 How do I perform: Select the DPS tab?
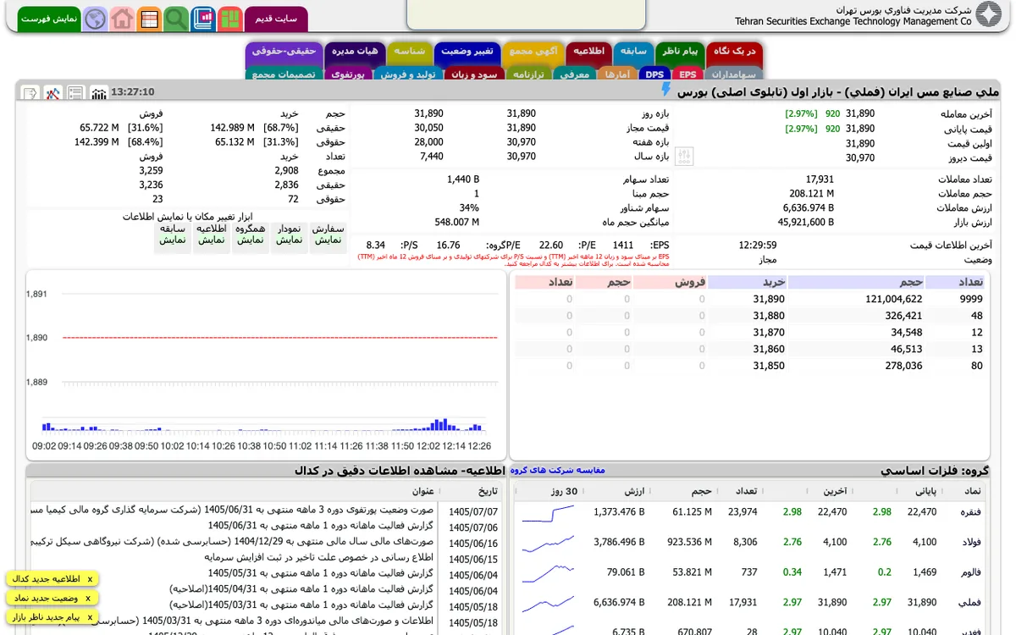coord(654,75)
